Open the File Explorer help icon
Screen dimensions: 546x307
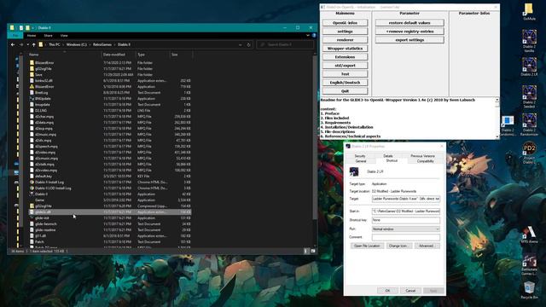[314, 36]
